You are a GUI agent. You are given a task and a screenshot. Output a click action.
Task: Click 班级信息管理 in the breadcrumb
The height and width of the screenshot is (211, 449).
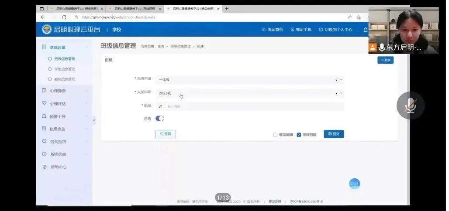pyautogui.click(x=180, y=46)
